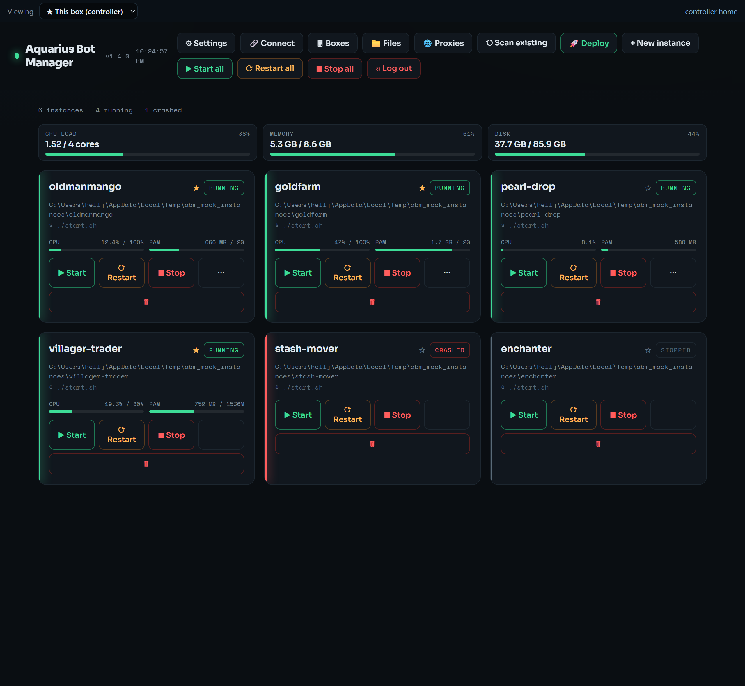This screenshot has height=686, width=745.
Task: Open more options for stash-mover
Action: (x=447, y=415)
